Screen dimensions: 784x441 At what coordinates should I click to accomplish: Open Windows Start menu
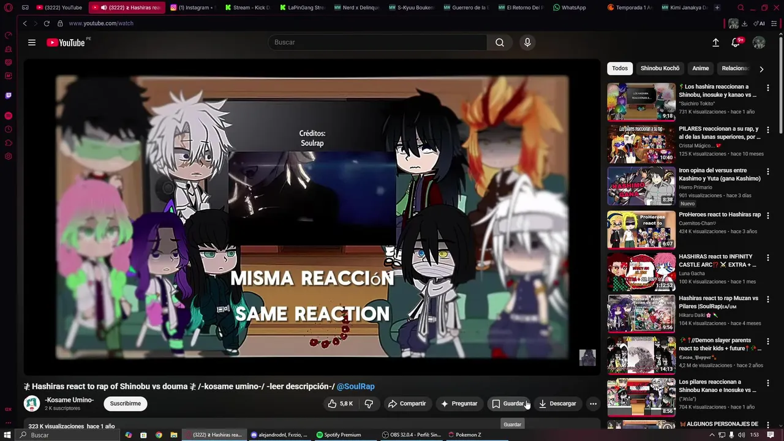(8, 435)
